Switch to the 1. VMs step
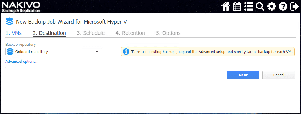 point(14,33)
